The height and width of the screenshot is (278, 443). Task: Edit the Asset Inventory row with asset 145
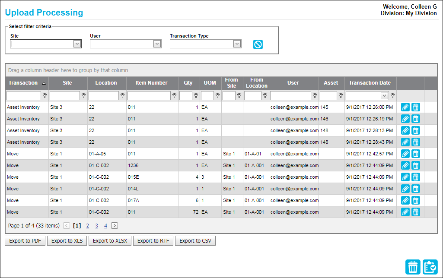click(x=405, y=107)
